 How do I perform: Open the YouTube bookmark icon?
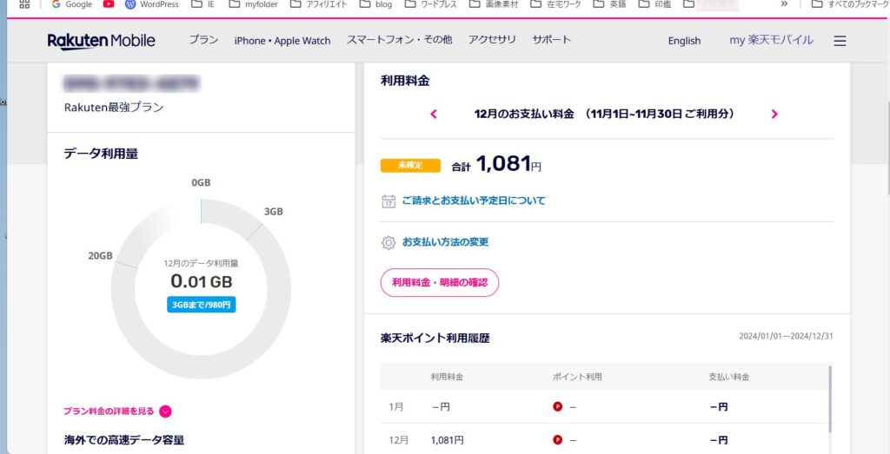(x=109, y=4)
